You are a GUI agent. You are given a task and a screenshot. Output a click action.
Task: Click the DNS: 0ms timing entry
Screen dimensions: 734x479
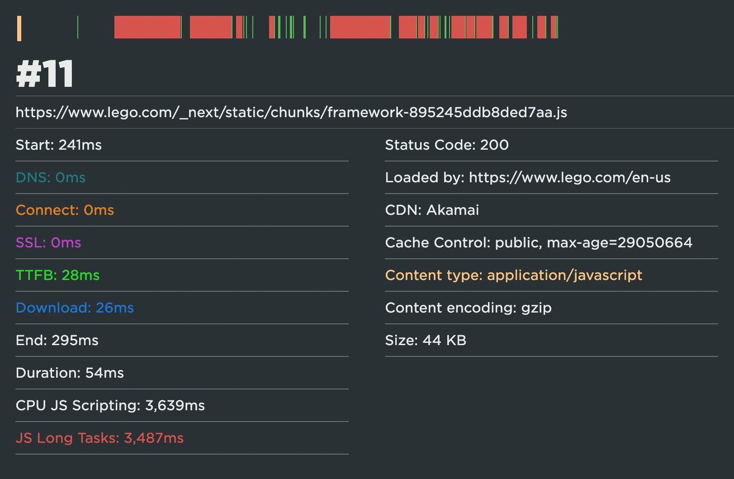click(x=51, y=177)
